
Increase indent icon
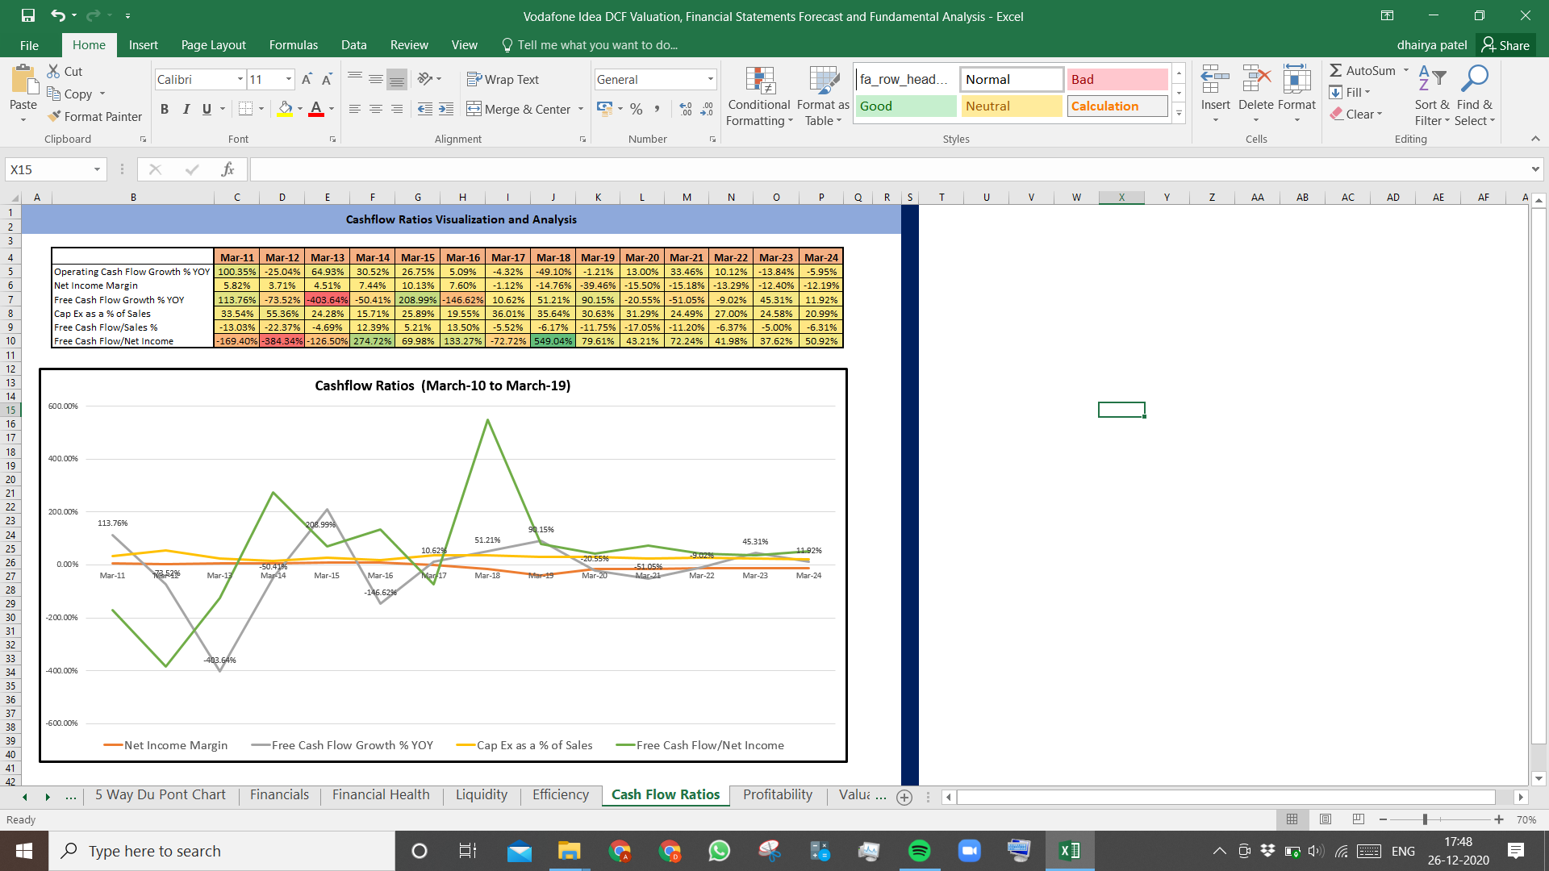pyautogui.click(x=446, y=109)
